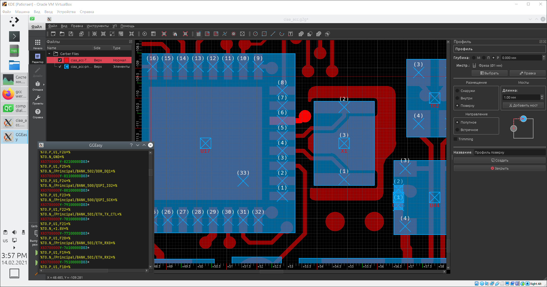The width and height of the screenshot is (547, 287).
Task: Click the Справка help sidebar icon
Action: point(38,113)
